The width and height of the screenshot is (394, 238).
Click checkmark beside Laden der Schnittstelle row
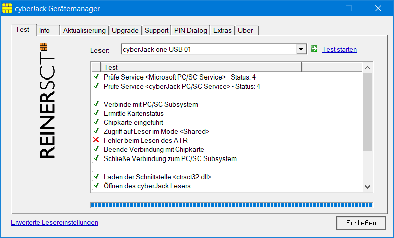click(96, 176)
